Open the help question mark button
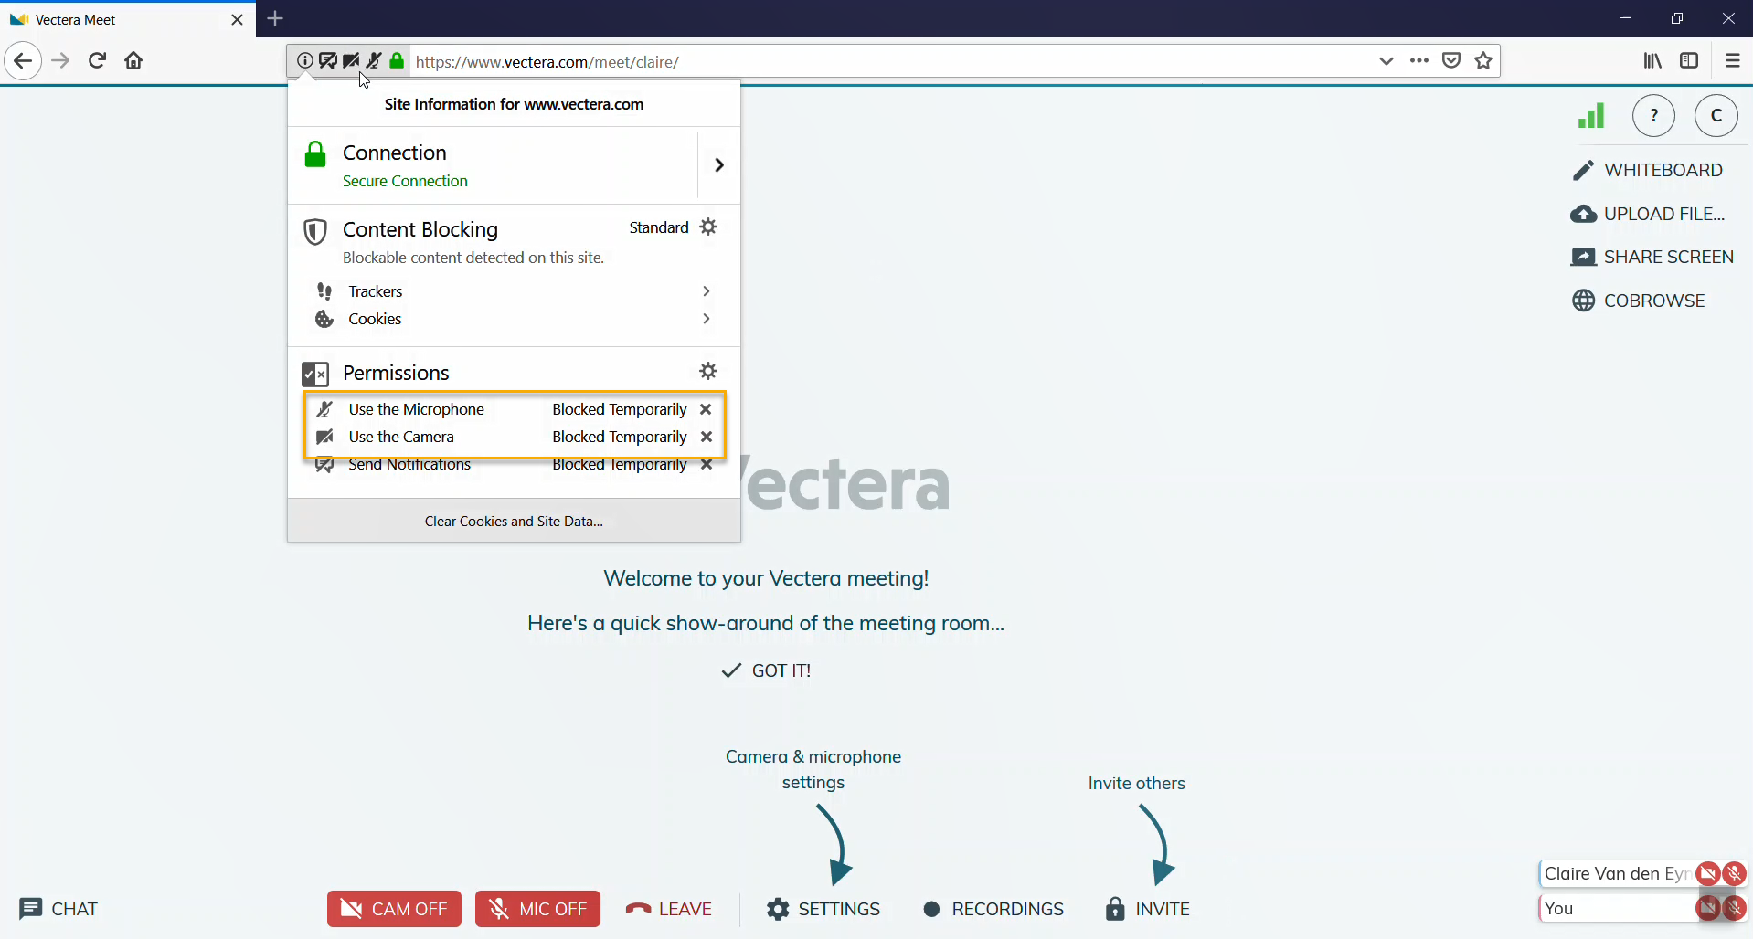1753x939 pixels. click(1653, 116)
